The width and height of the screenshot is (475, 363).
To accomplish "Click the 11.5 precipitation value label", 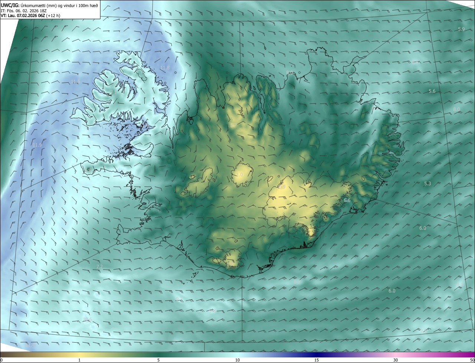I will coord(75,81).
